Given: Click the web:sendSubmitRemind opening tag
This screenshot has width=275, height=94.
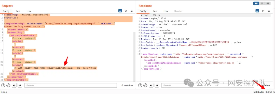Looking at the screenshot, I should point(23,35).
